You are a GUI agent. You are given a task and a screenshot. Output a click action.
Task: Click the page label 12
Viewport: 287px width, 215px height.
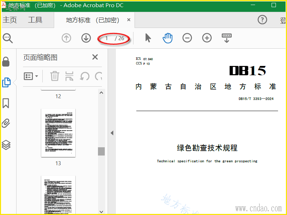(x=58, y=96)
